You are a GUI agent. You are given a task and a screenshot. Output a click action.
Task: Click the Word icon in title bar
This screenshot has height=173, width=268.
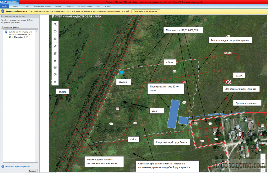2,2
